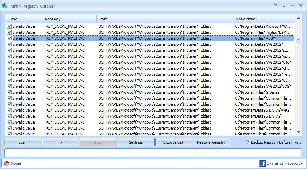Sort by the Type column header
This screenshot has width=307, height=169.
(24, 19)
